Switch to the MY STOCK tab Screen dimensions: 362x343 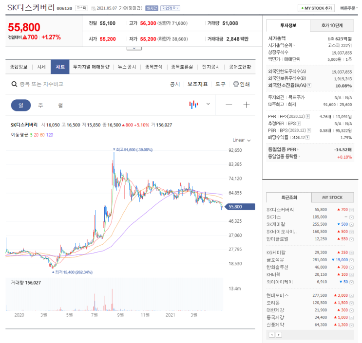[x=332, y=198]
